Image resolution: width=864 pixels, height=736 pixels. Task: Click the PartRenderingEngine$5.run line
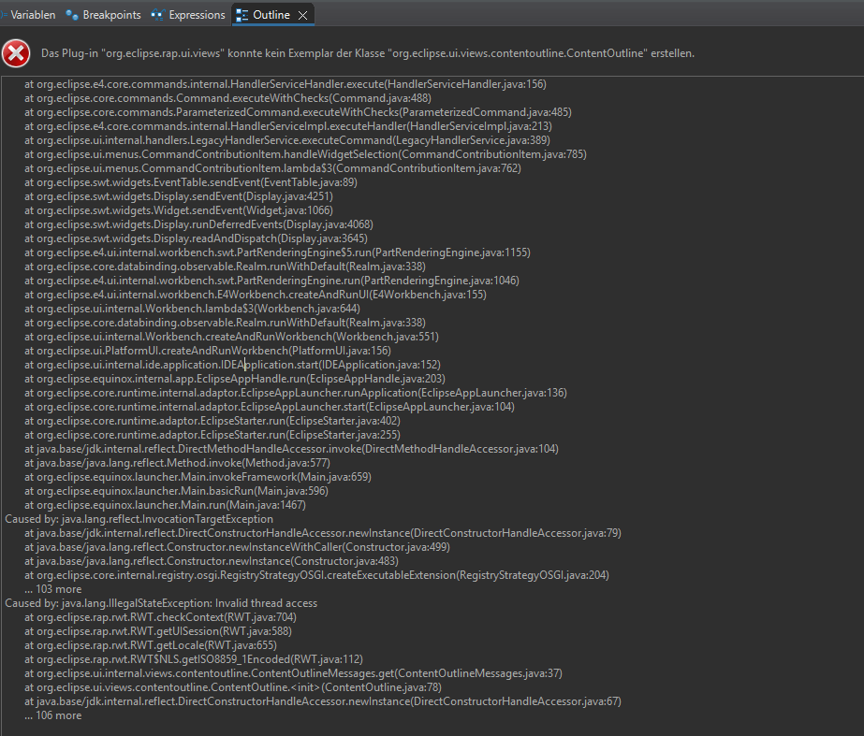(x=277, y=253)
